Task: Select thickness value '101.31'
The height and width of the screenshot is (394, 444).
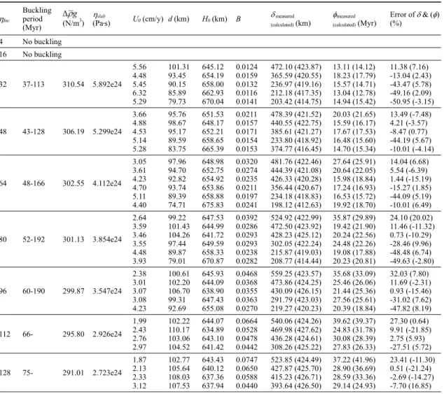Action: 179,67
